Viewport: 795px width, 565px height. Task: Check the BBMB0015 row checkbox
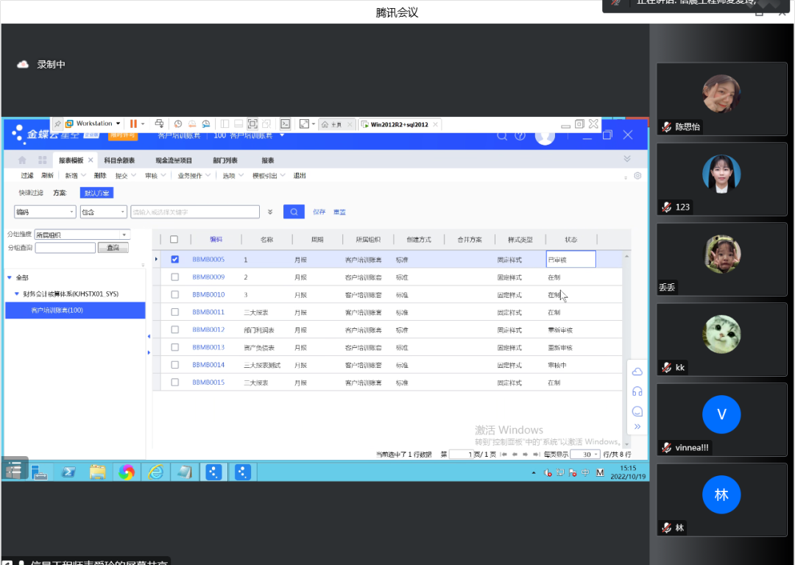tap(175, 383)
